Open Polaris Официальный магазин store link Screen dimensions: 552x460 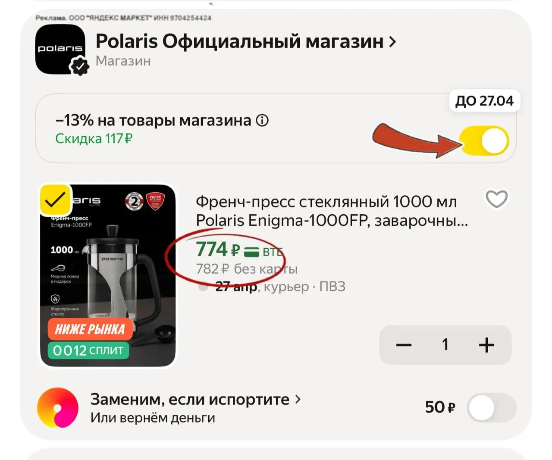(239, 41)
